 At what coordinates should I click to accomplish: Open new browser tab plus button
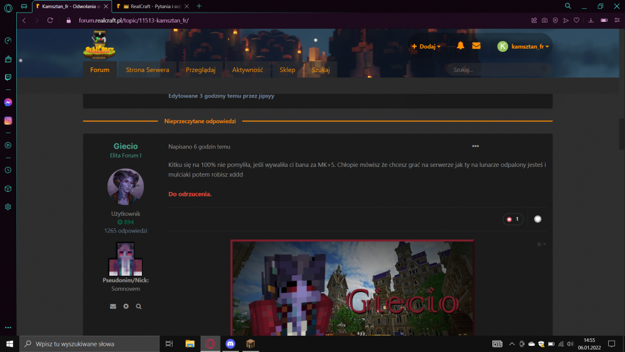[199, 6]
